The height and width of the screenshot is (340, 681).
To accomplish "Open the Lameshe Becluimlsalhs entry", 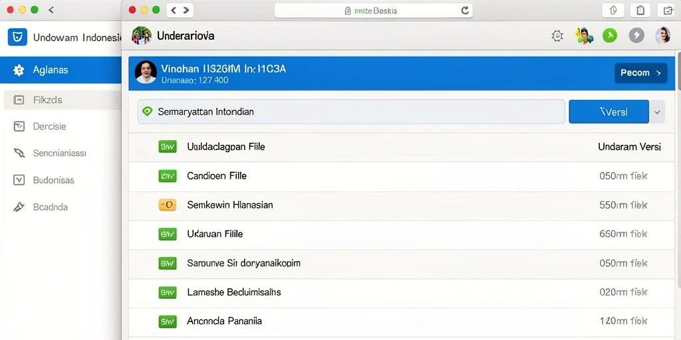I will (402, 293).
